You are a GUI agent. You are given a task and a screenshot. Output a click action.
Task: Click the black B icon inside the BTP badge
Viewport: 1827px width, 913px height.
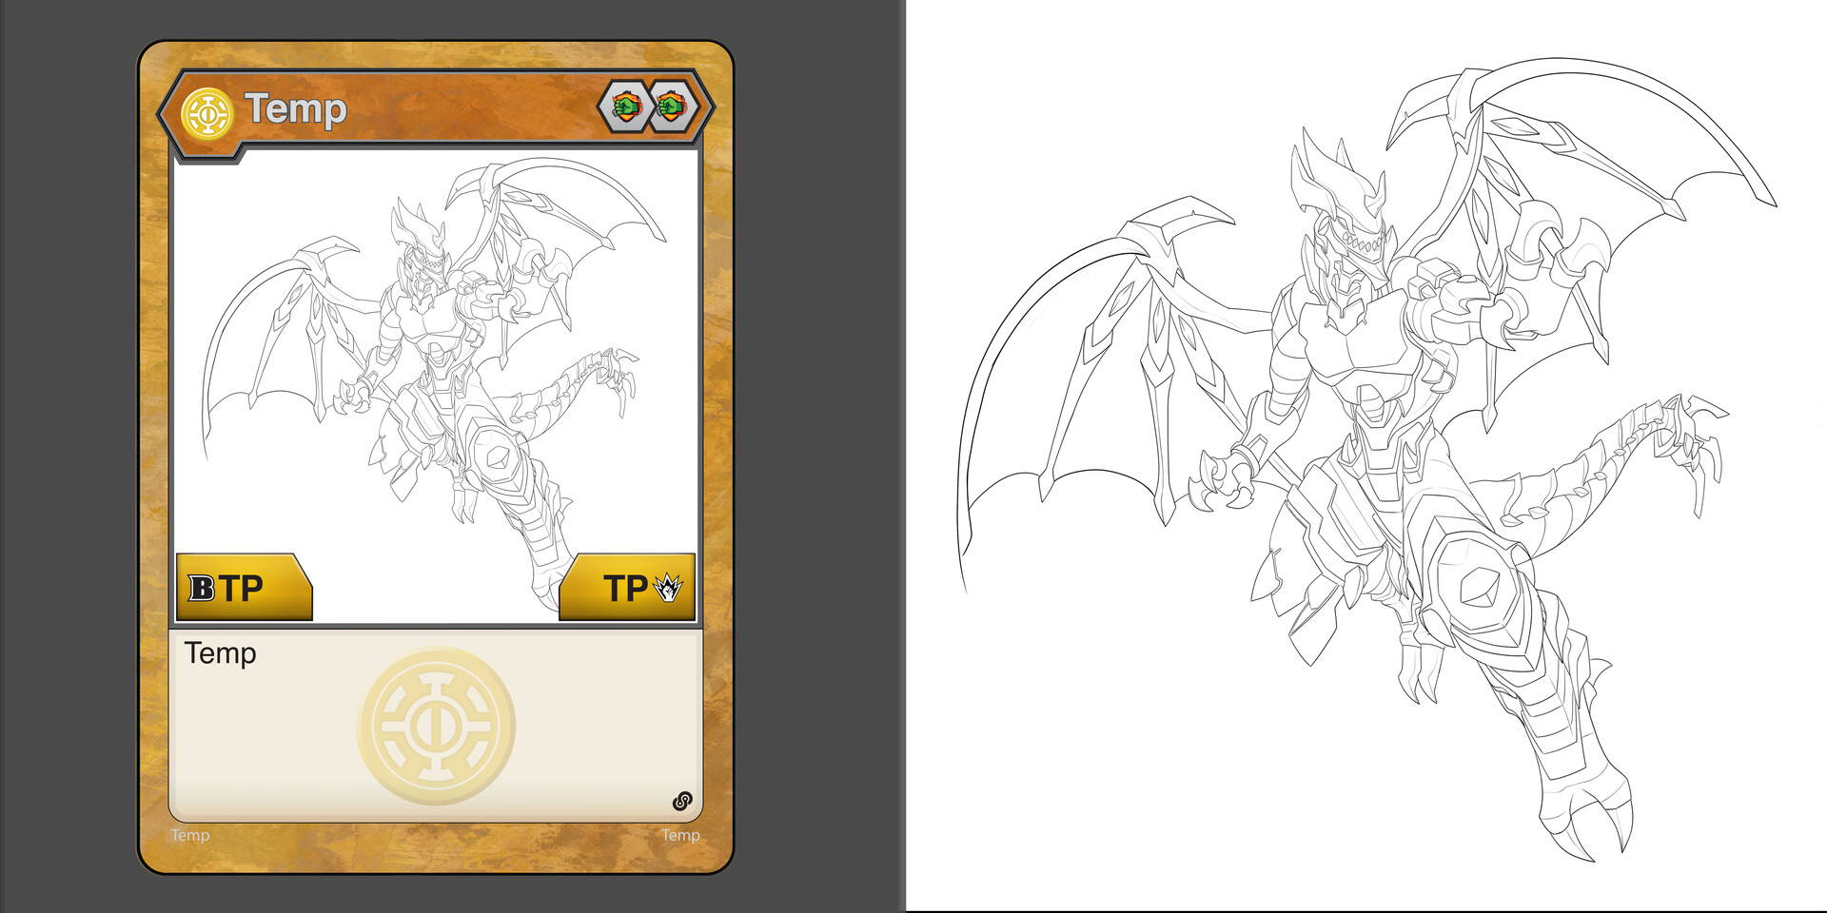203,588
